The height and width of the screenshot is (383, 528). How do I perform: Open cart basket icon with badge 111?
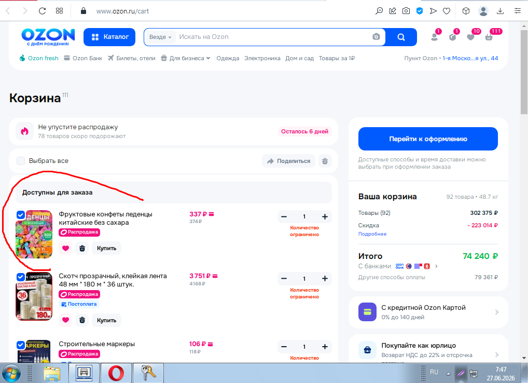click(x=489, y=37)
